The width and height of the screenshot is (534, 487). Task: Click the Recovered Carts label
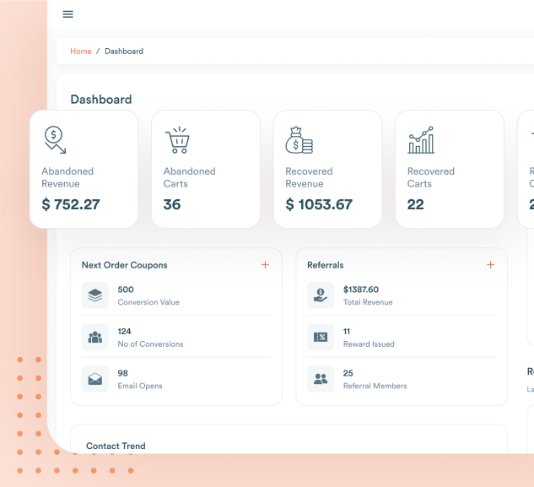(431, 177)
